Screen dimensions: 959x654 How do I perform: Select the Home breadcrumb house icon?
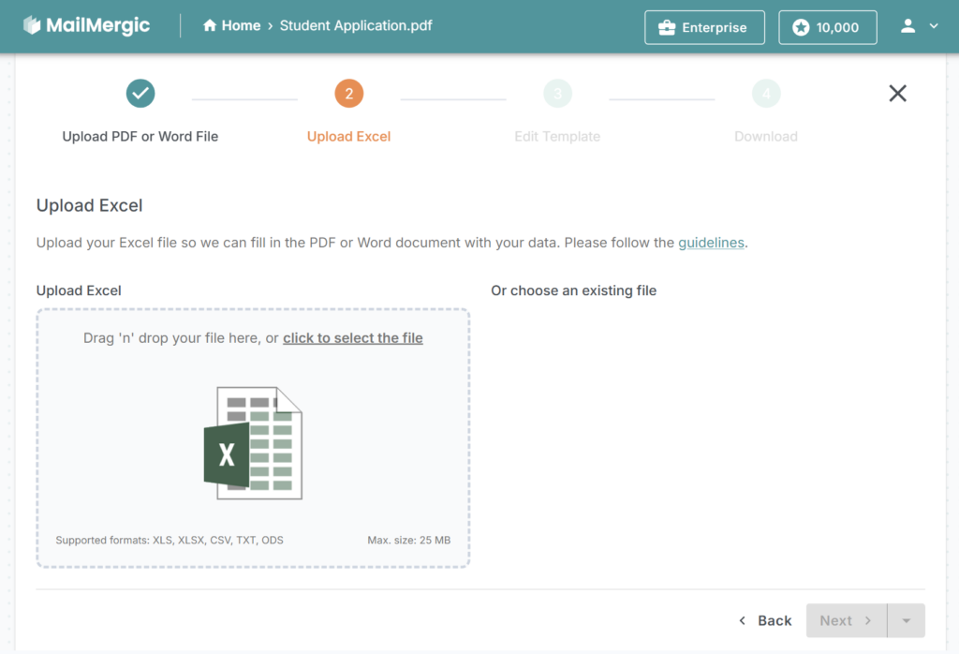[208, 25]
